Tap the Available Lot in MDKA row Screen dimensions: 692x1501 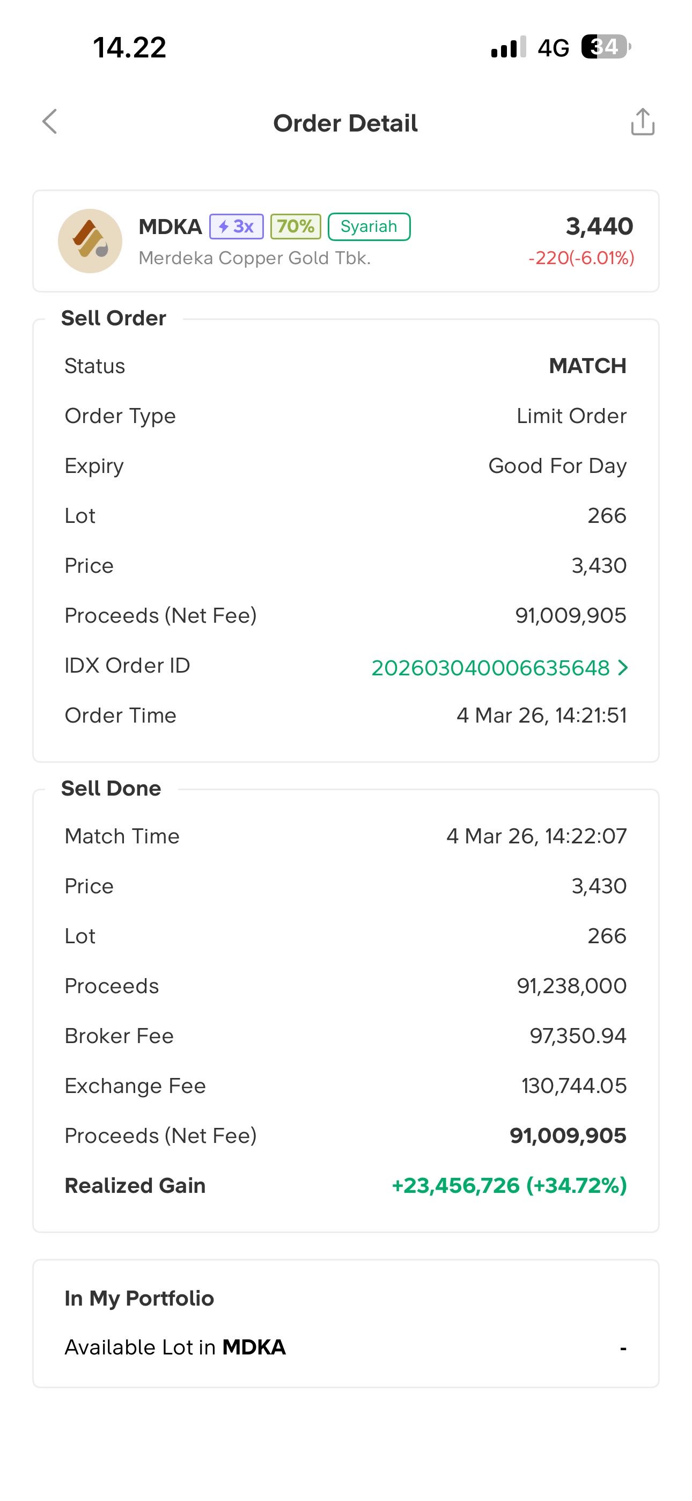point(345,1348)
